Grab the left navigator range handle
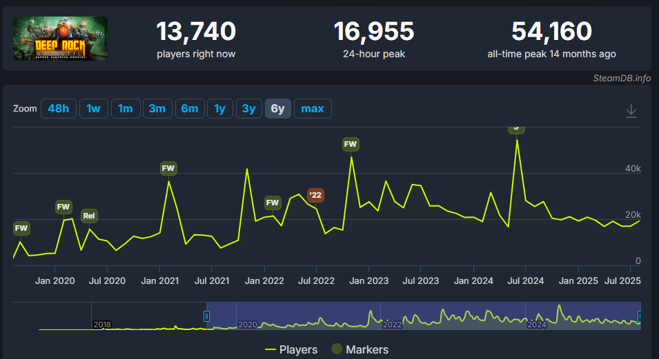Image resolution: width=659 pixels, height=359 pixels. click(x=206, y=316)
